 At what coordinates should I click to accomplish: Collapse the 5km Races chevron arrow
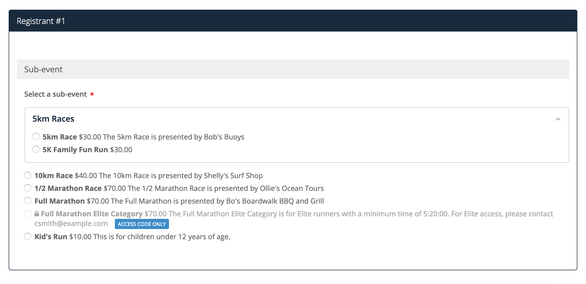[558, 119]
